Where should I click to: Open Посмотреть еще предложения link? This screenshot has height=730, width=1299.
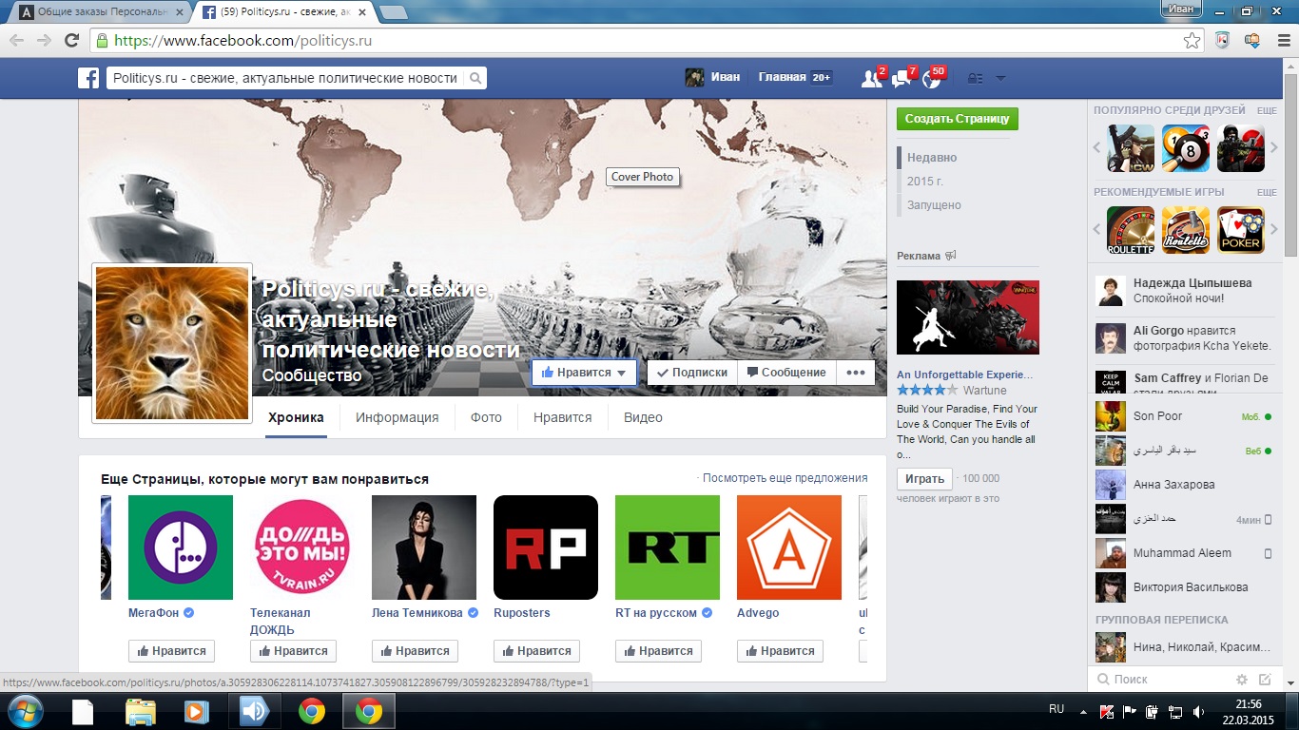(785, 478)
